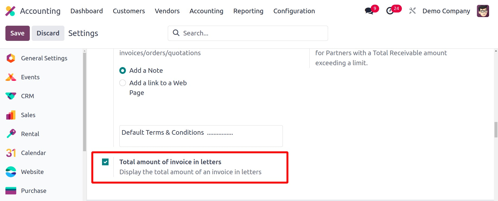The image size is (498, 201).
Task: Select the Add a Note radio option
Action: 123,71
